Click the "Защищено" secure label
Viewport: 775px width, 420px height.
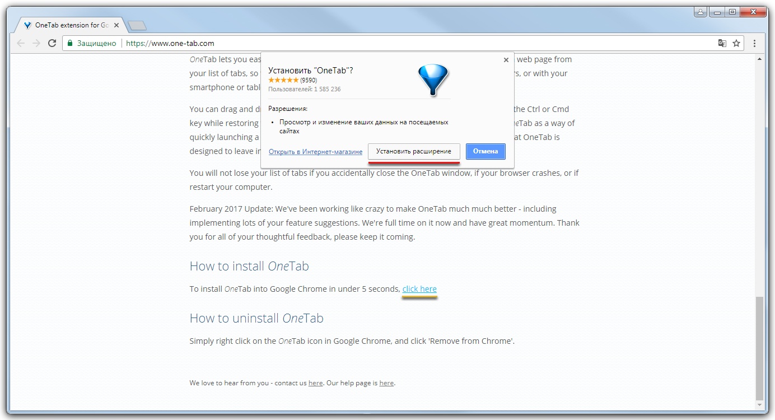tap(96, 43)
